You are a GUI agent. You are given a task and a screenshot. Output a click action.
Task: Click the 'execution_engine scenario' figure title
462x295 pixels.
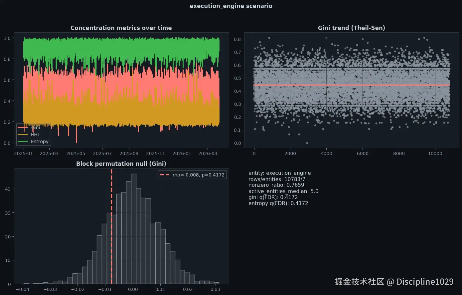[231, 6]
